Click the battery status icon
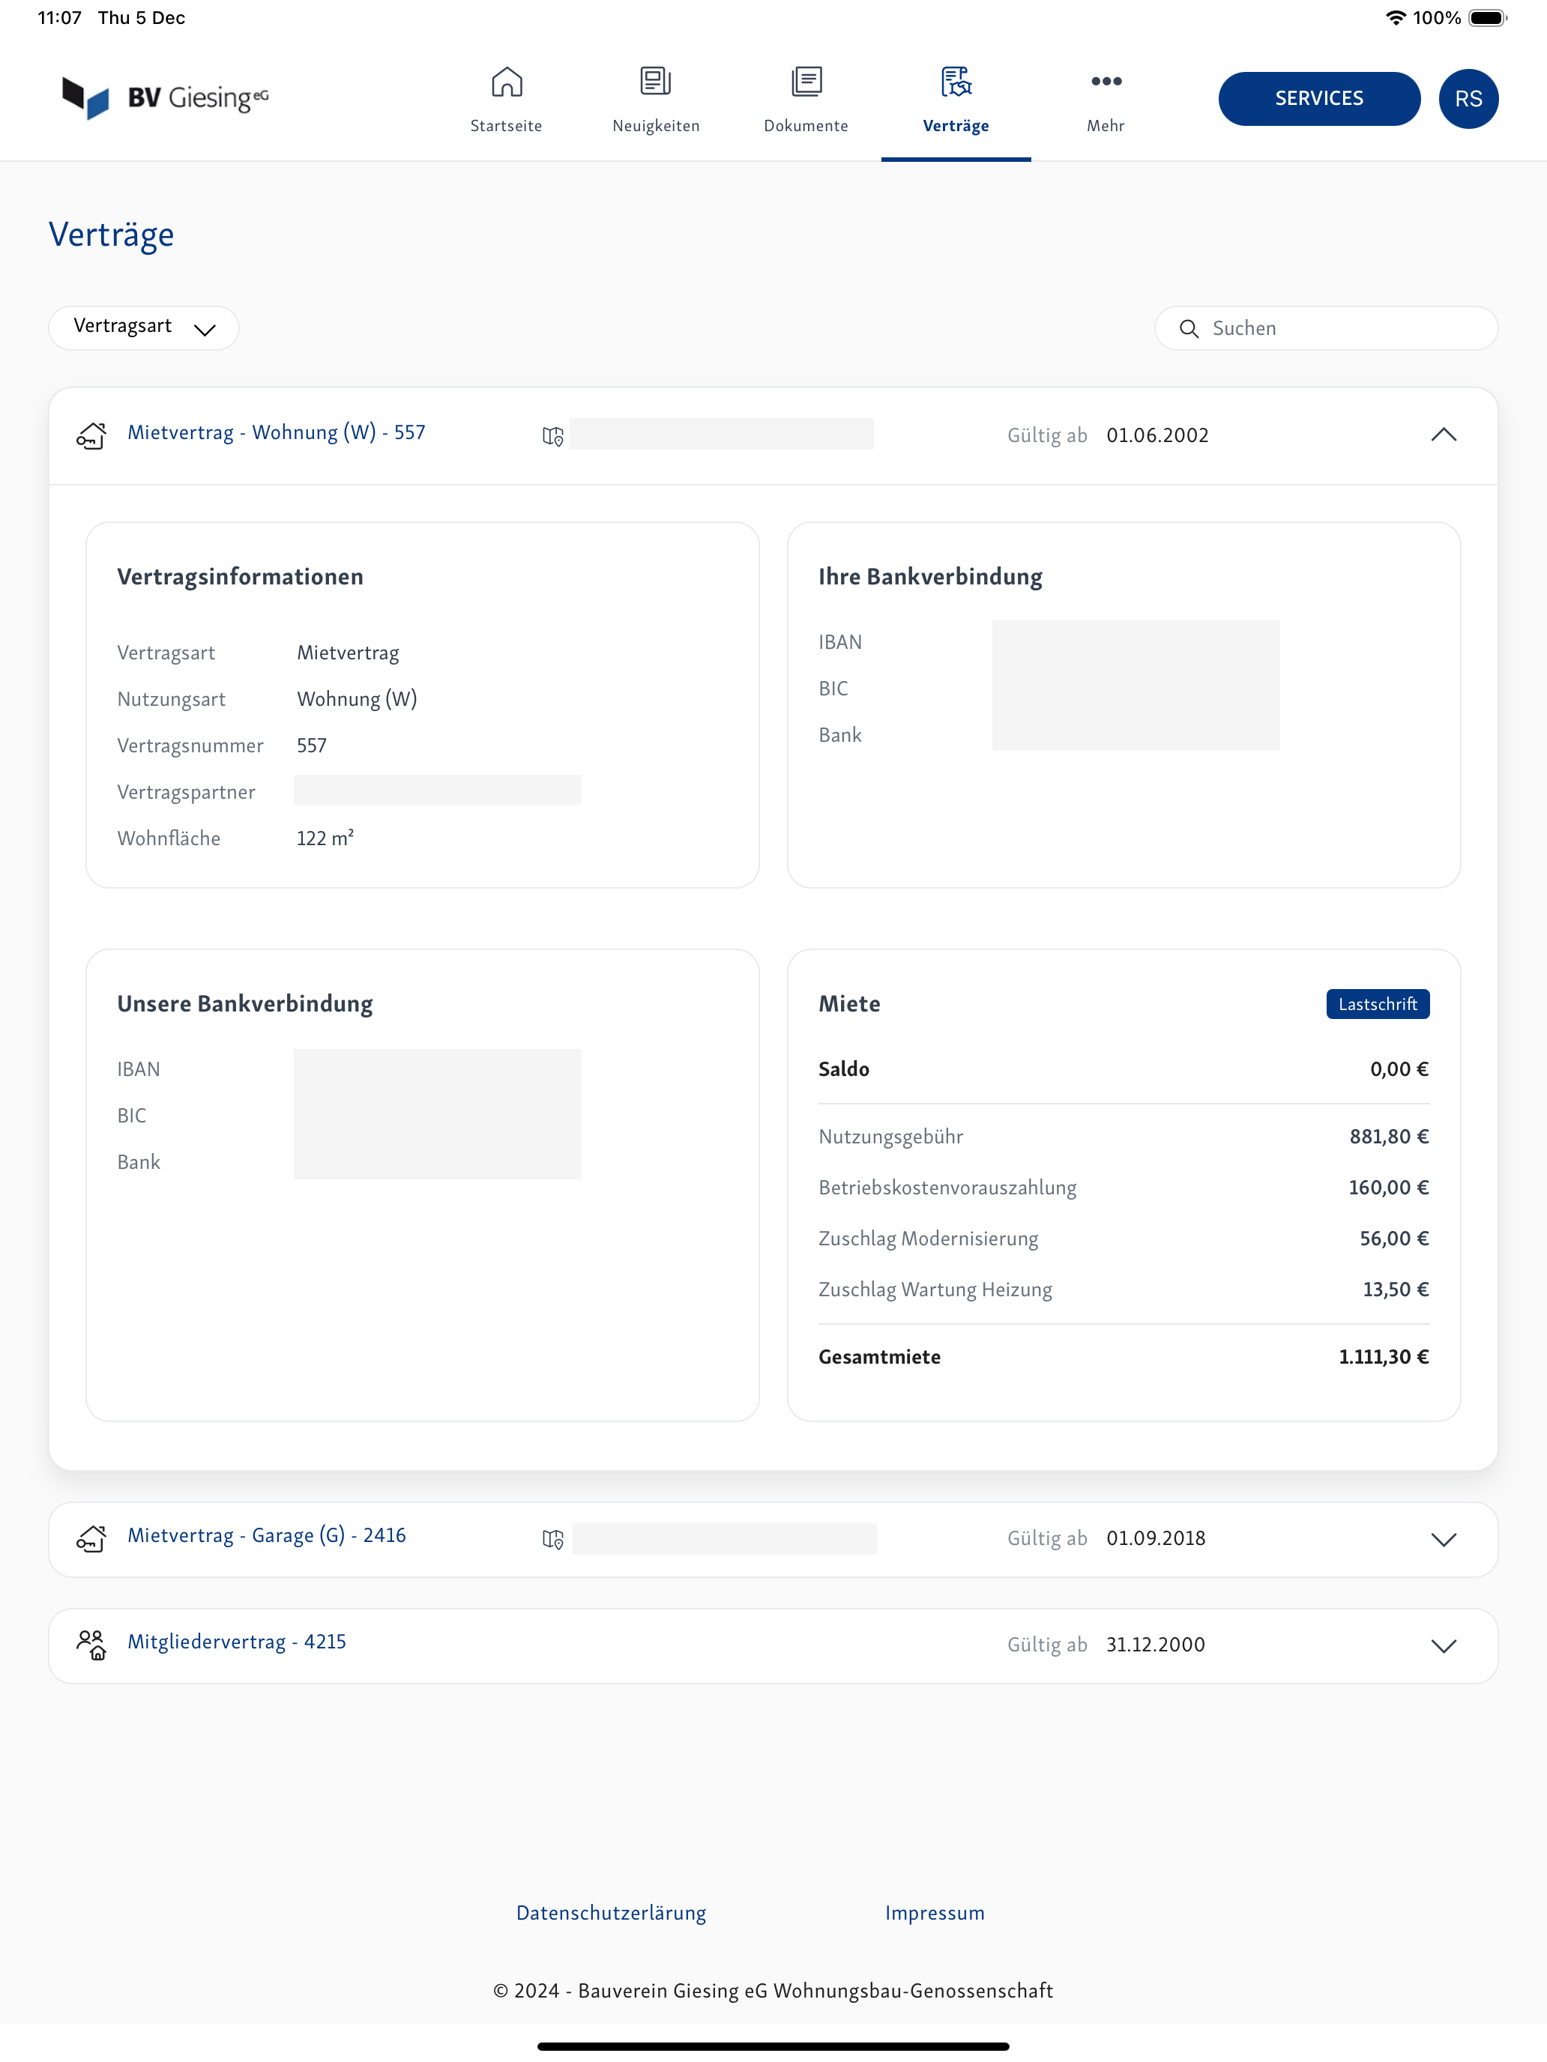The height and width of the screenshot is (2062, 1547). coord(1489,18)
